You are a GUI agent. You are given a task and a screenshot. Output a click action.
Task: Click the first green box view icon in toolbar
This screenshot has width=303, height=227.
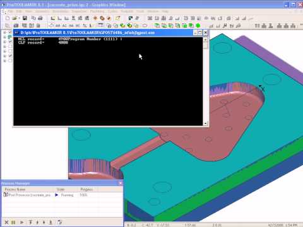coord(157,26)
